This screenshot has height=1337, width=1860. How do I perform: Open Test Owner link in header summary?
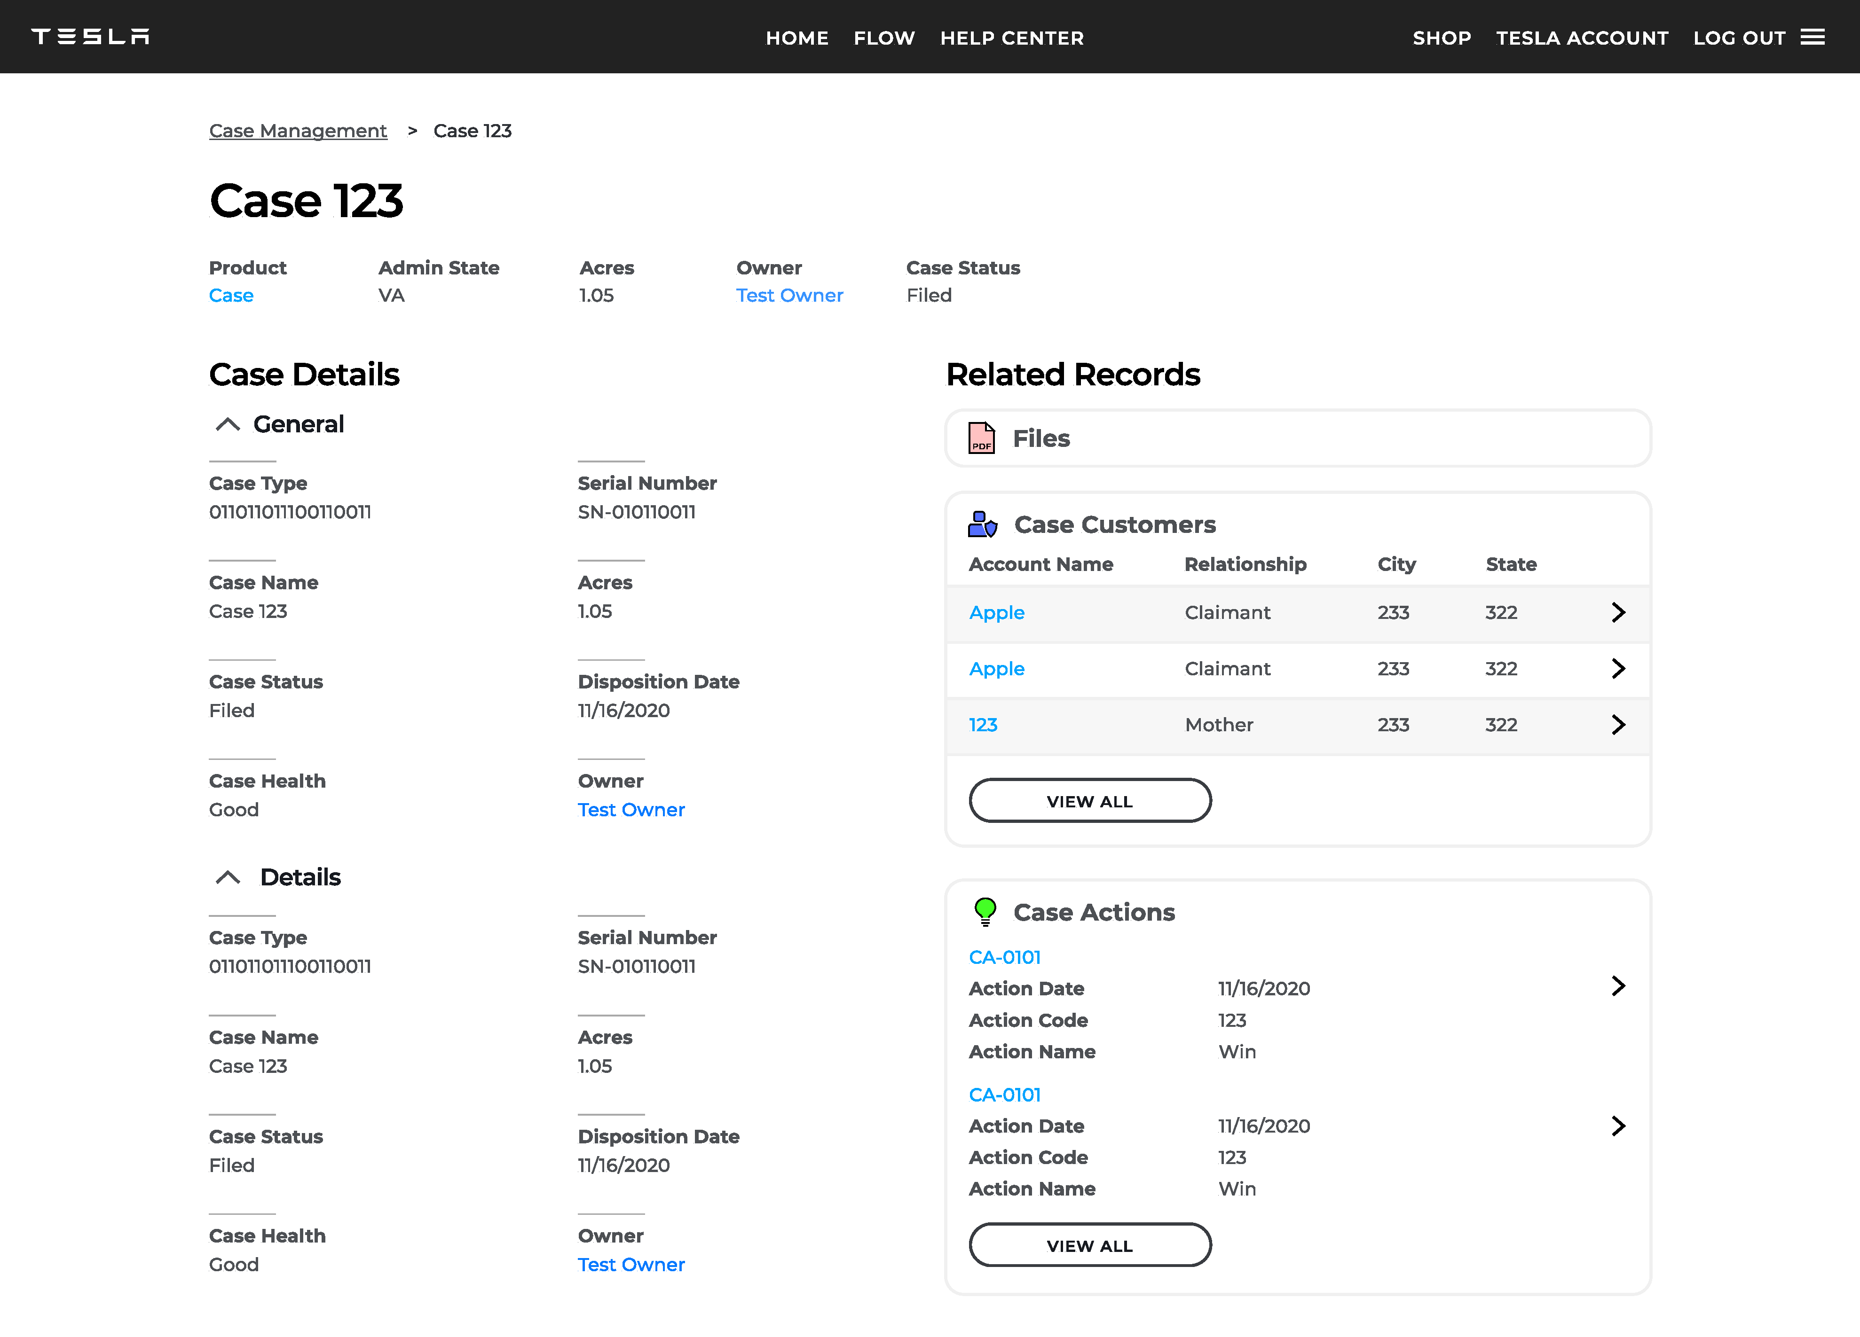pyautogui.click(x=789, y=295)
